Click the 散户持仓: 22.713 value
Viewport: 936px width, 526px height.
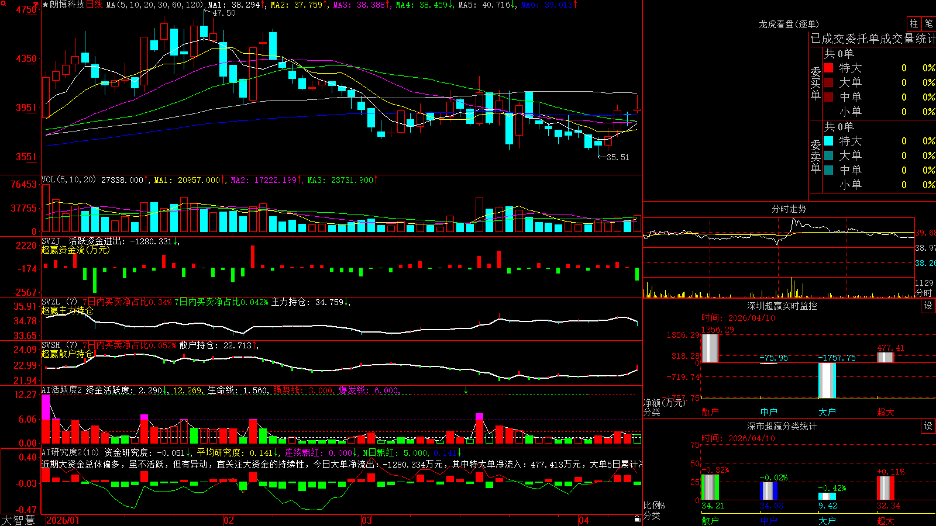[x=216, y=345]
